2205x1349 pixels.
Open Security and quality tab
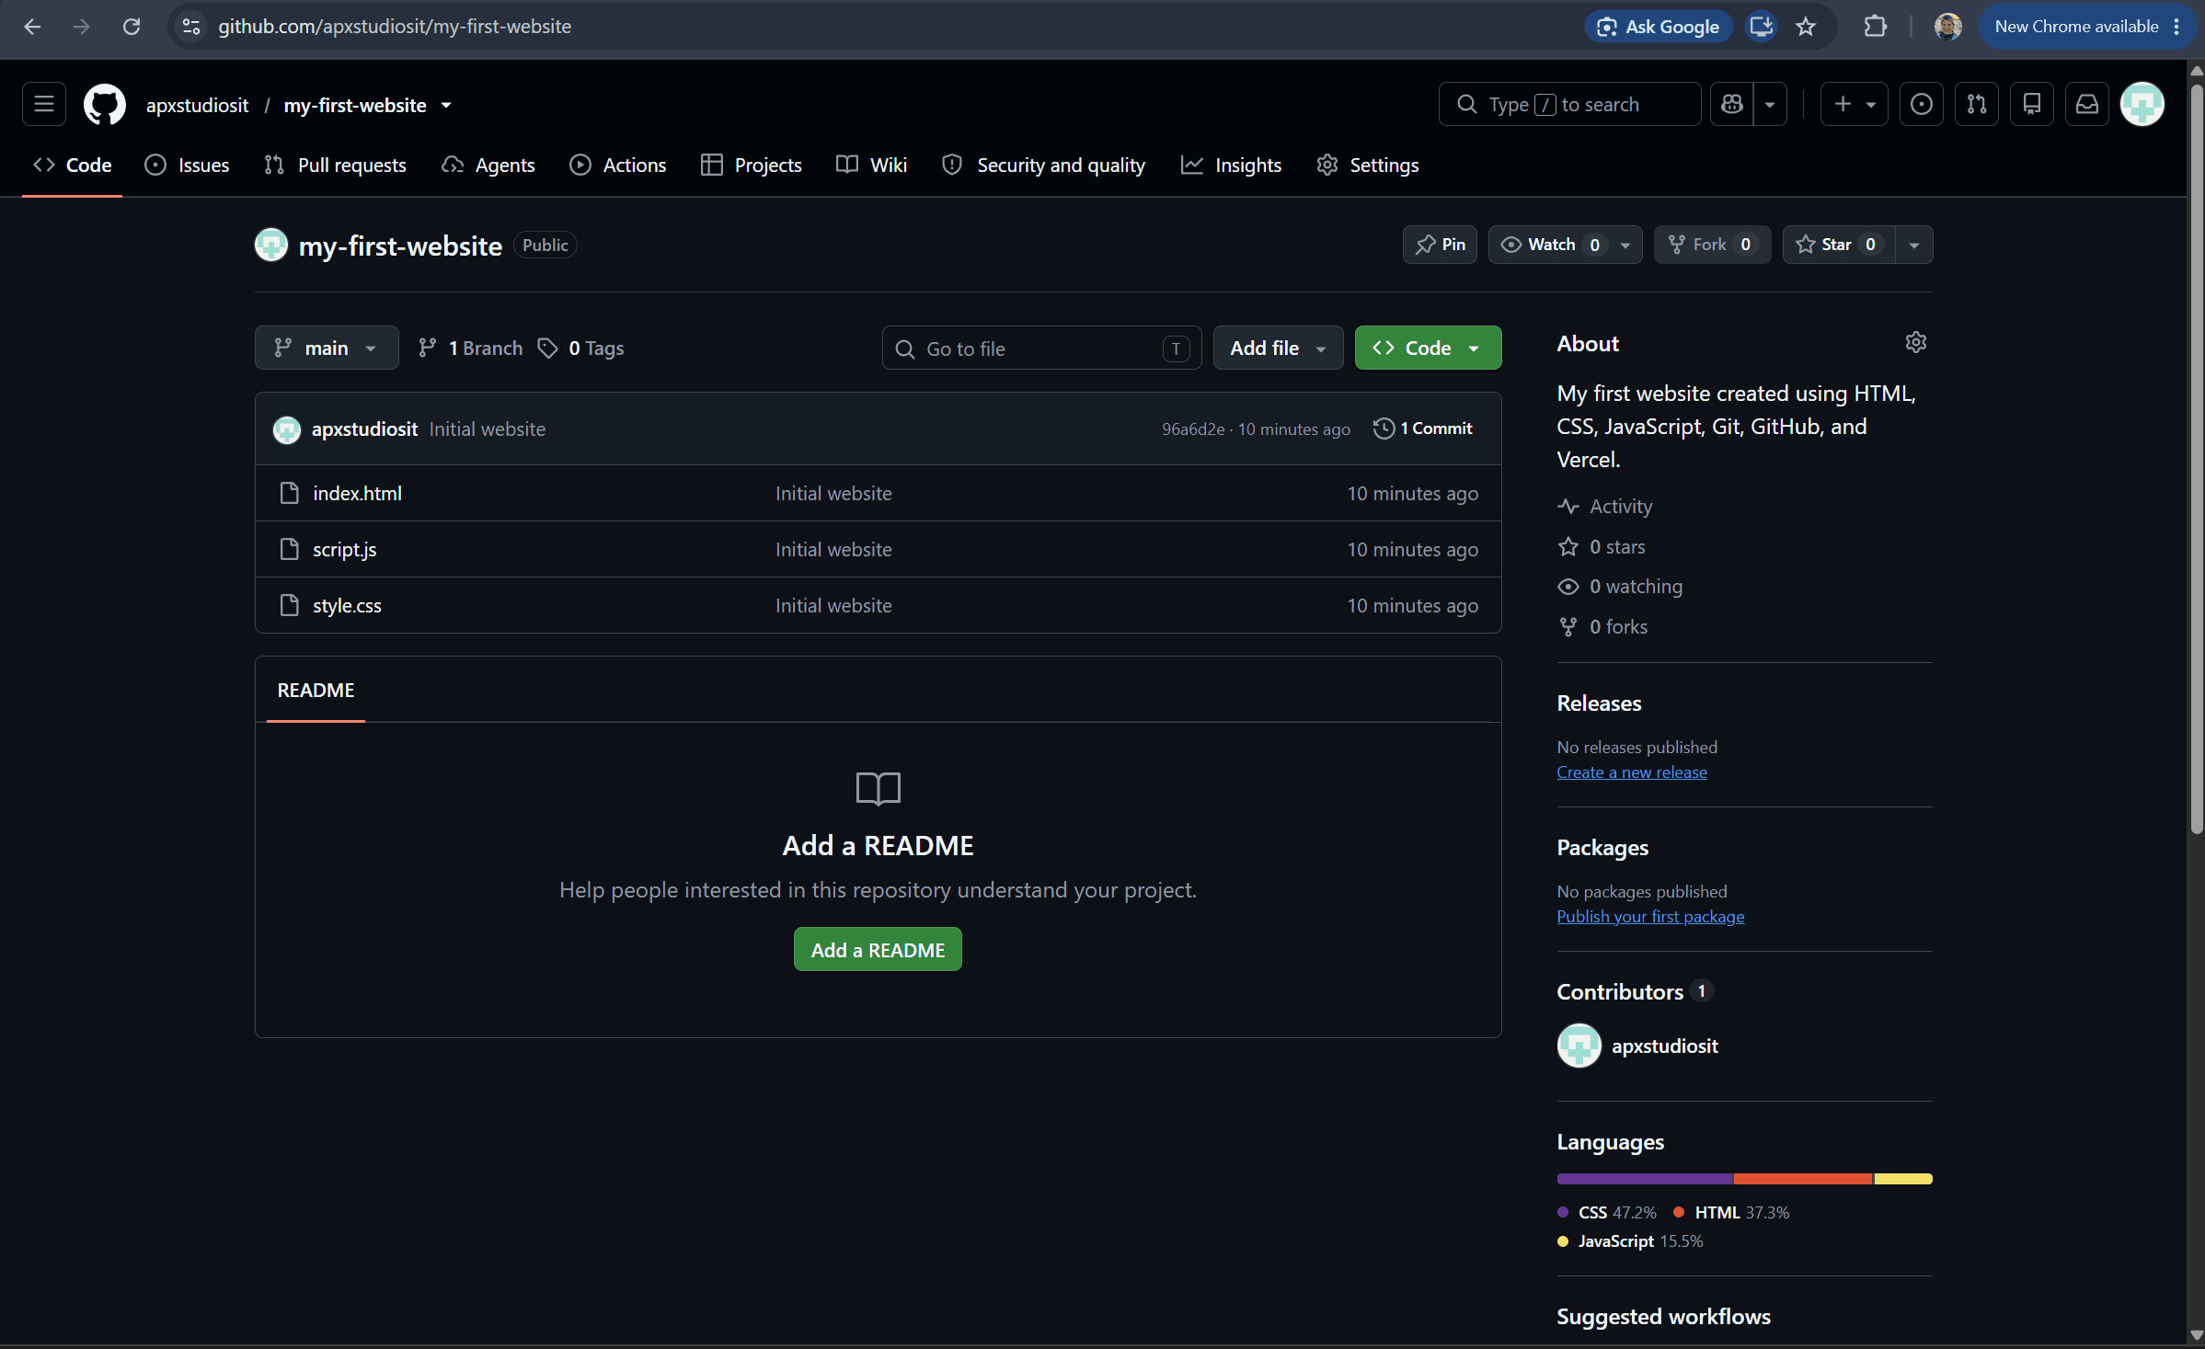[x=1044, y=166]
